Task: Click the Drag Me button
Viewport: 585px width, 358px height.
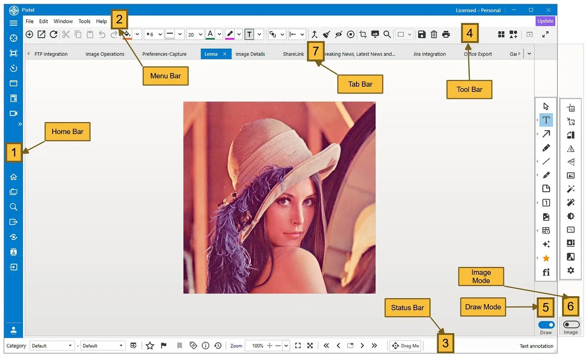Action: pos(405,346)
